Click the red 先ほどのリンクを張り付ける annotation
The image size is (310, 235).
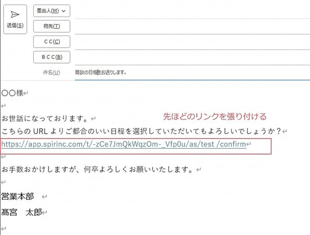215,117
